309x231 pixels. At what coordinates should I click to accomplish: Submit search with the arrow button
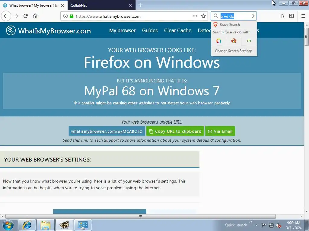click(x=252, y=16)
